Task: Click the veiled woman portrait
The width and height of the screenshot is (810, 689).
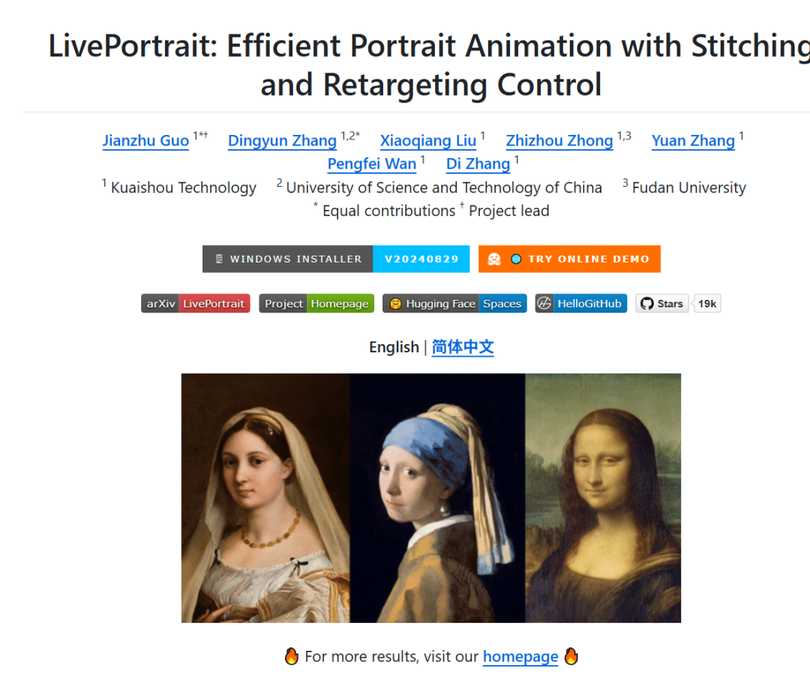Action: tap(265, 498)
